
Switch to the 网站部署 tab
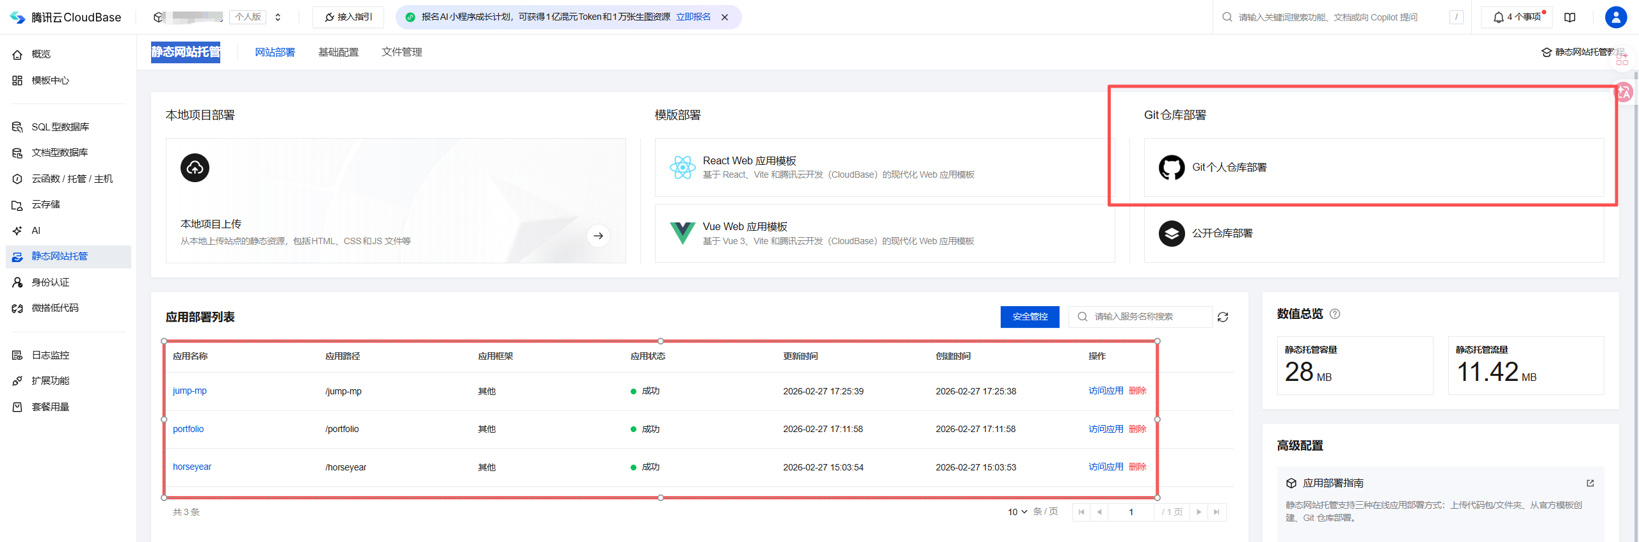[x=275, y=52]
